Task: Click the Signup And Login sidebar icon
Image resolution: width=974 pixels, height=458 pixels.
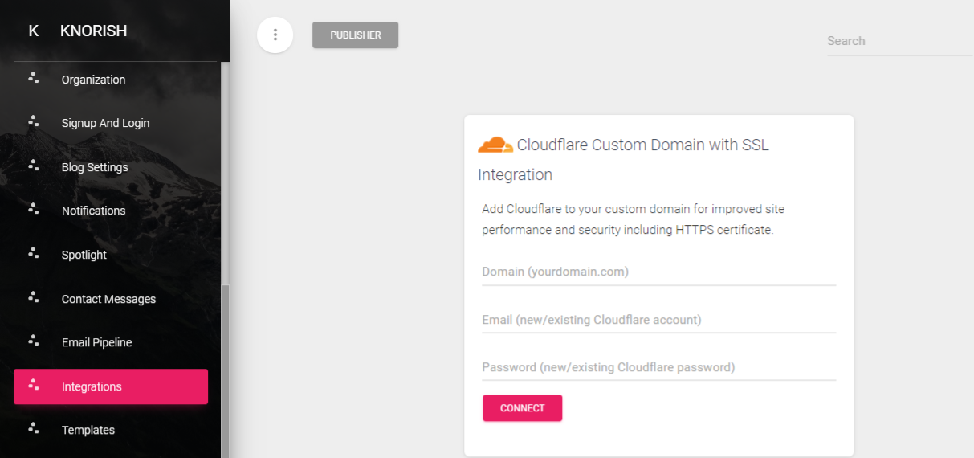Action: click(34, 121)
